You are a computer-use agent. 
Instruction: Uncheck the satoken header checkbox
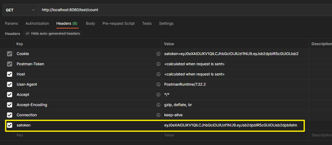click(x=10, y=125)
